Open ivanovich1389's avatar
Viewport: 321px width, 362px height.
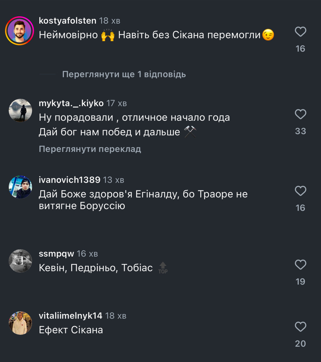click(20, 187)
